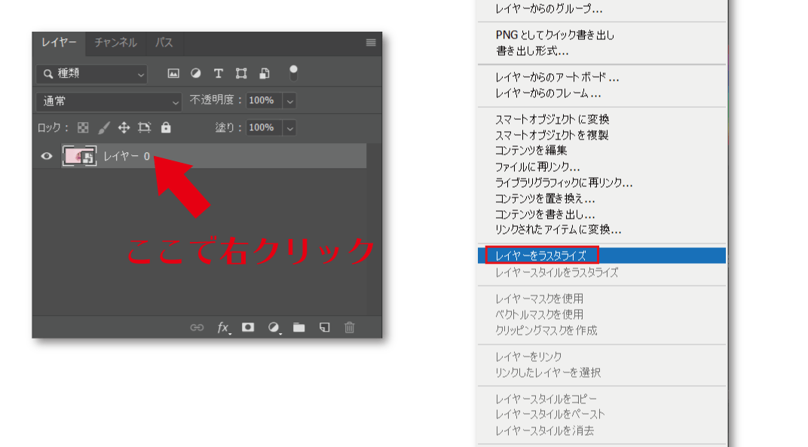Filter layers by type (T) icon
Screen dimensions: 808x447
click(219, 74)
